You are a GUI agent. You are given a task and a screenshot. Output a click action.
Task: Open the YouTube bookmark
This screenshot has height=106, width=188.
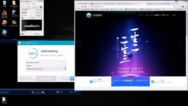point(95,9)
